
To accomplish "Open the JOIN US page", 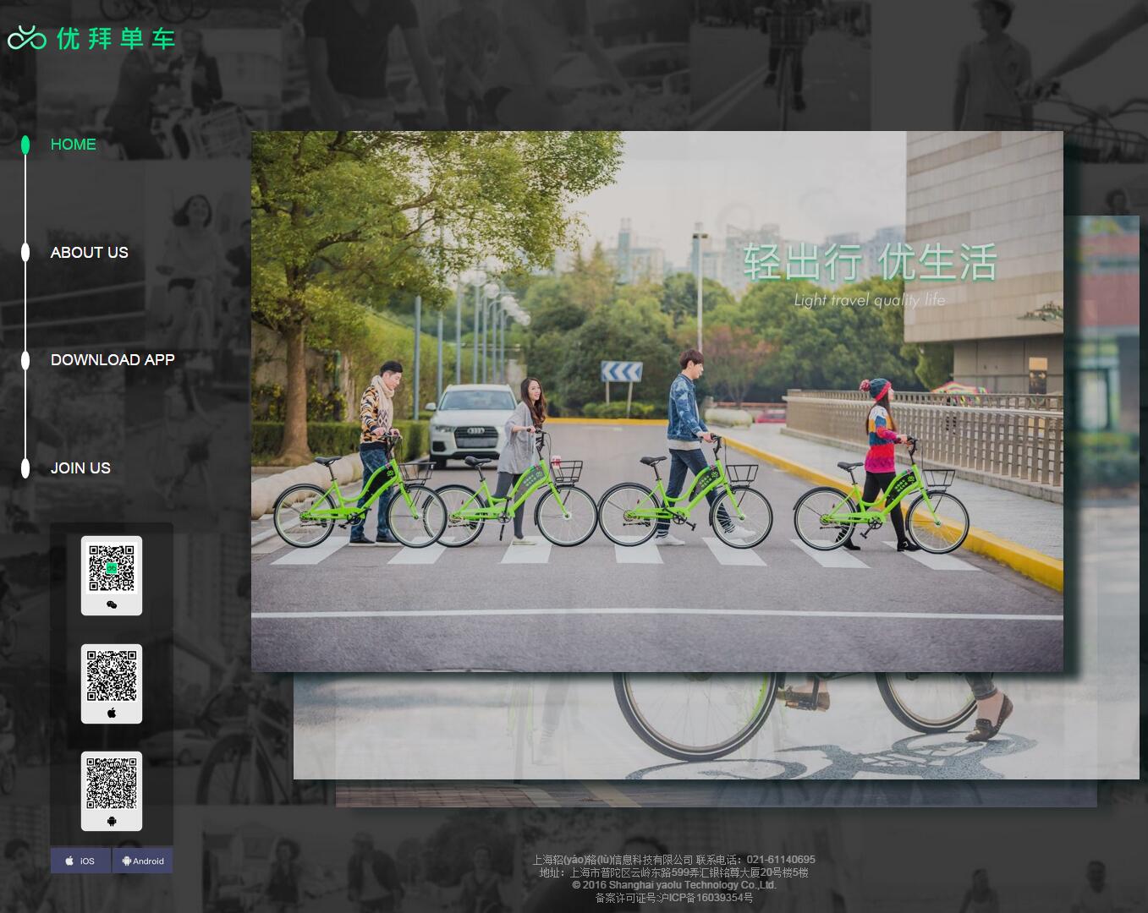I will (x=80, y=468).
